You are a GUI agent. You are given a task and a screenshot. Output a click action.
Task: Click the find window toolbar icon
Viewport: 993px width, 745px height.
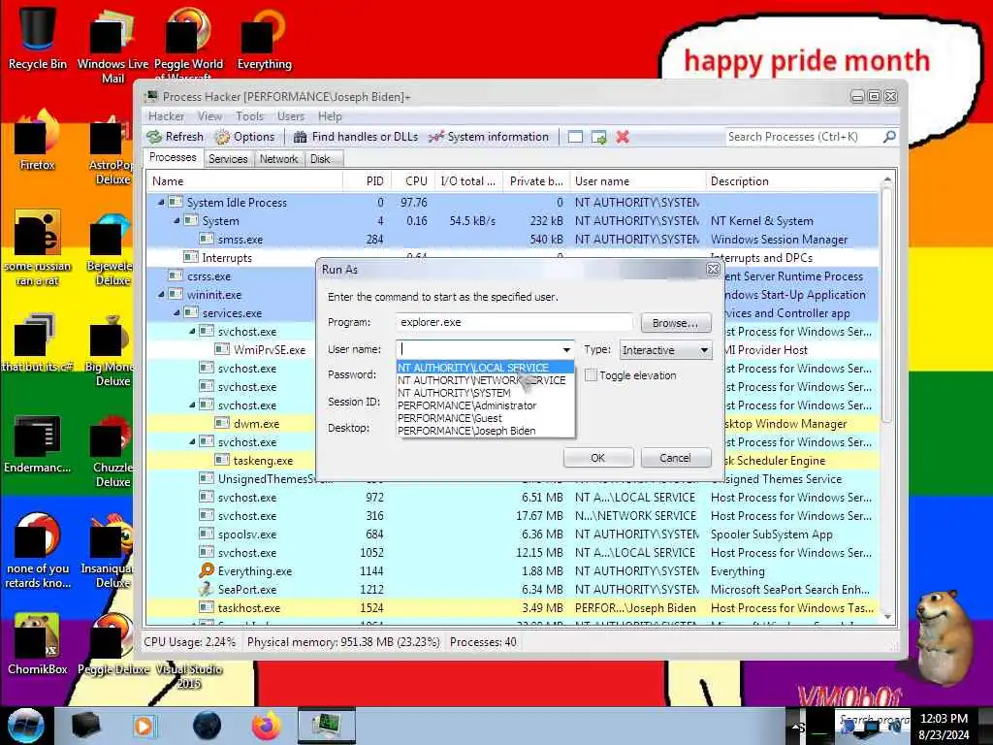click(575, 136)
